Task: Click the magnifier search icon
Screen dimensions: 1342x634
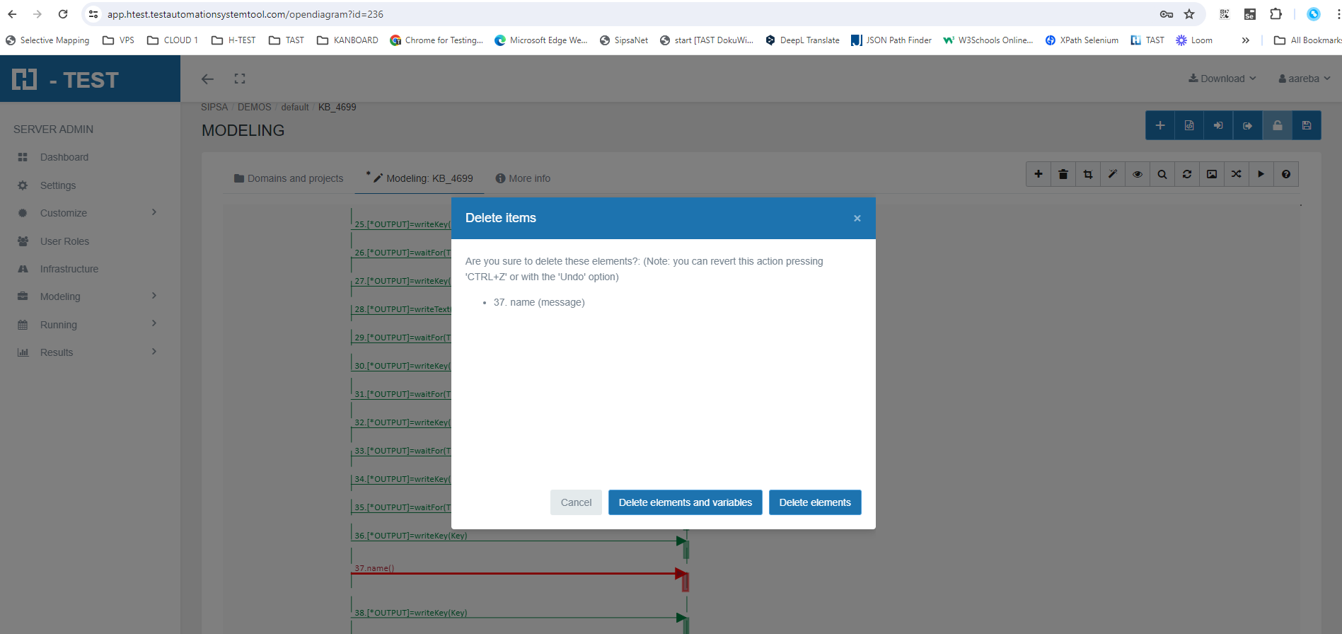Action: click(x=1162, y=174)
